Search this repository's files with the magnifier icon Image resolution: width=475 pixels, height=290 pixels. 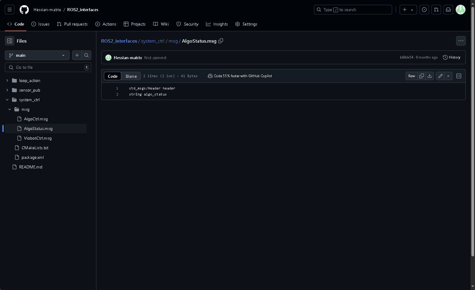(86, 55)
